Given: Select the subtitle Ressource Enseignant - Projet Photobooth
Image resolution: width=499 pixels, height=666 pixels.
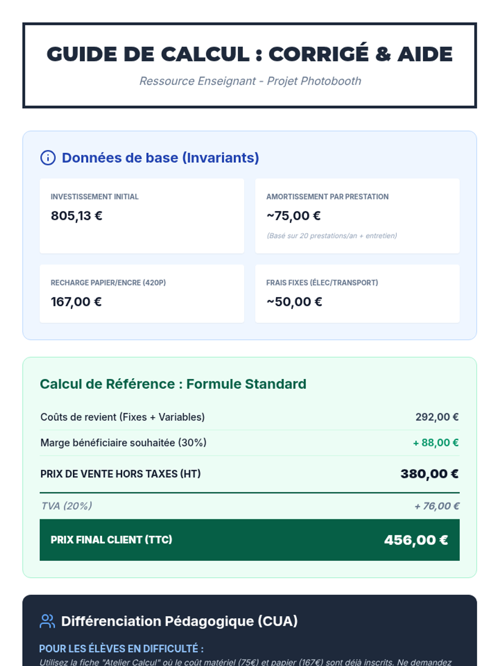Looking at the screenshot, I should click(250, 81).
